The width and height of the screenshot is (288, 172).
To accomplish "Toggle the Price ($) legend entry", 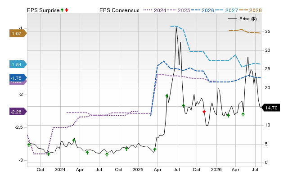I will click(243, 19).
